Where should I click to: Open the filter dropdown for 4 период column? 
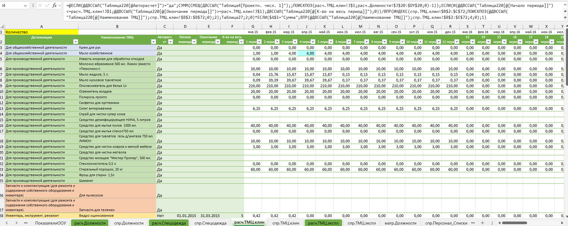tap(312, 42)
